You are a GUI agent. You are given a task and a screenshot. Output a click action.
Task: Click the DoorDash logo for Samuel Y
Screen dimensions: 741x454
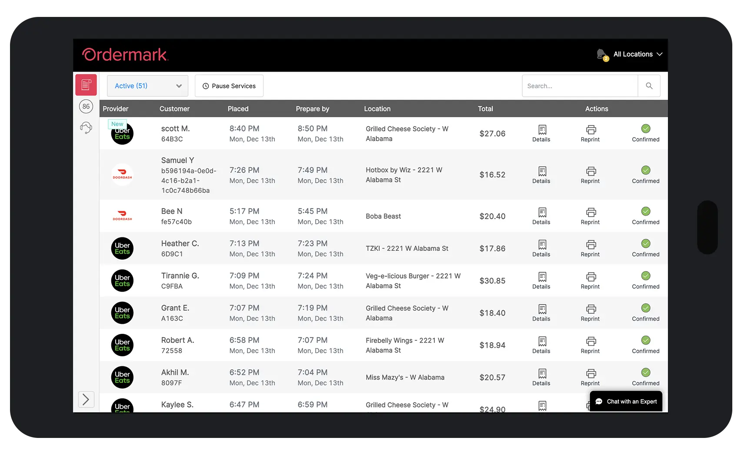pos(122,175)
